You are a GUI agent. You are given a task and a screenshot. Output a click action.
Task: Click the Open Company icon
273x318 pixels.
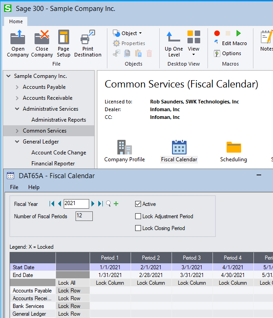[x=18, y=37]
